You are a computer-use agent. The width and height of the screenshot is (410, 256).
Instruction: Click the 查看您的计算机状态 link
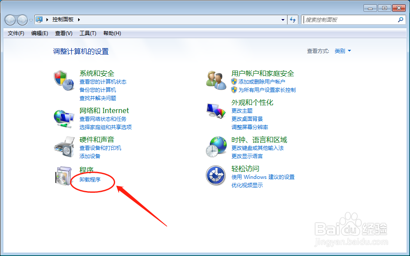103,81
